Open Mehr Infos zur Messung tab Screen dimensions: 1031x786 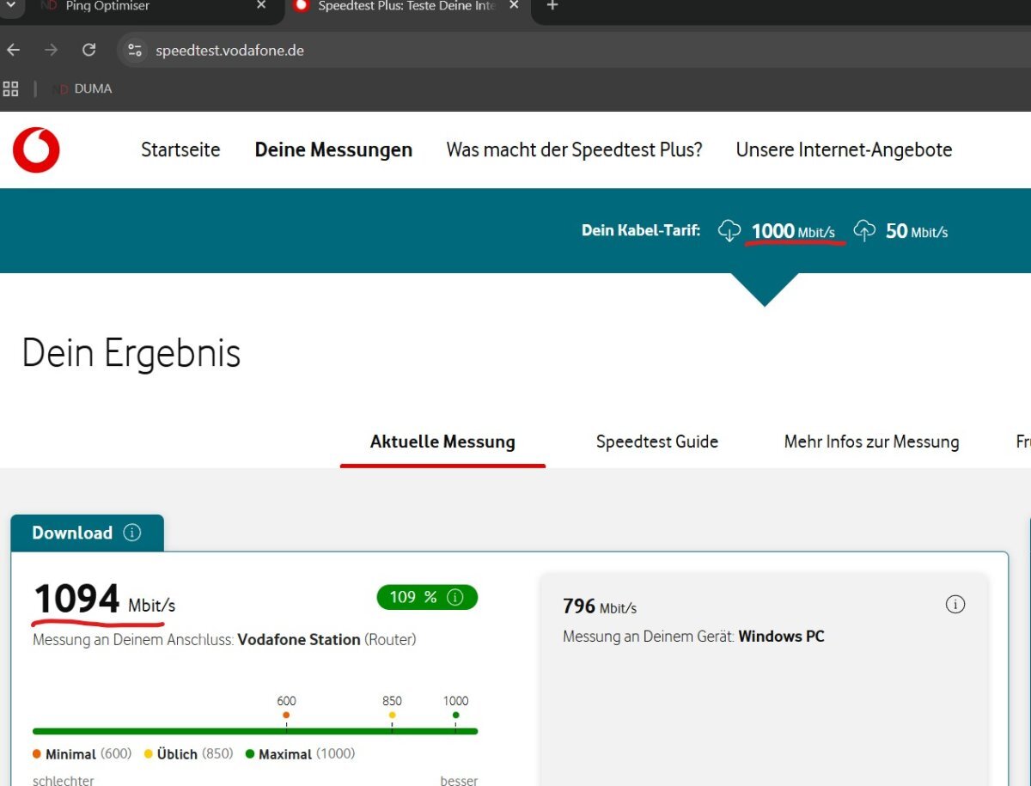click(871, 442)
